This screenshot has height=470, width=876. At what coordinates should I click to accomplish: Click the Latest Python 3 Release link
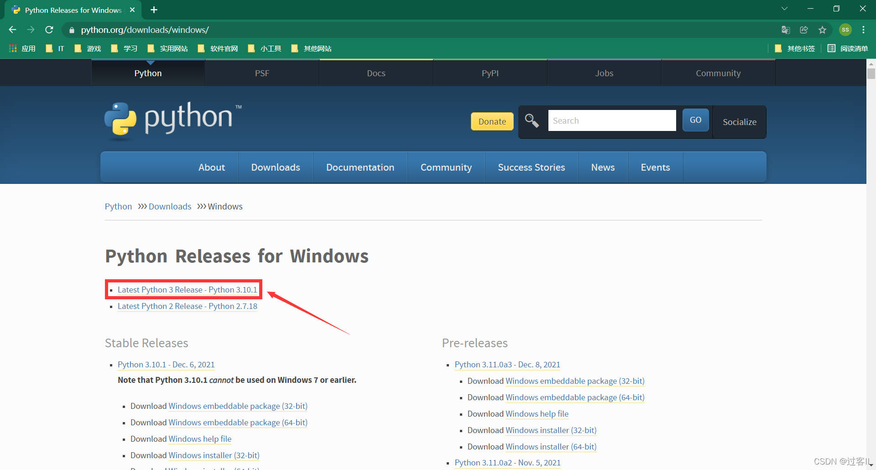pyautogui.click(x=186, y=289)
